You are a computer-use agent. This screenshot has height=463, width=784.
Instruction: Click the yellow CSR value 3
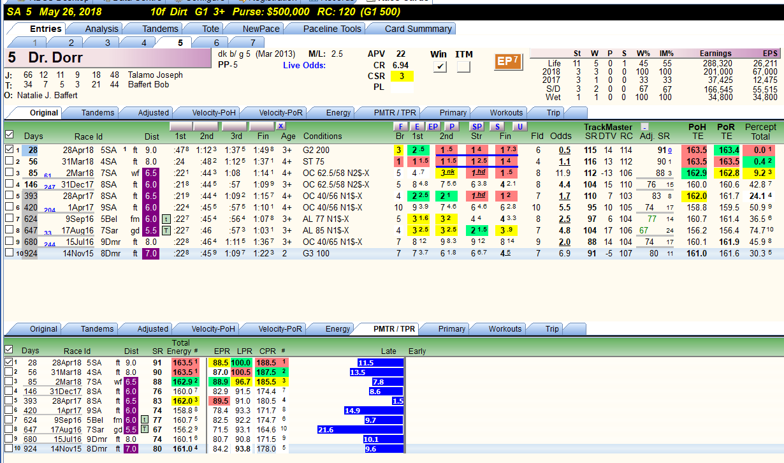point(402,77)
